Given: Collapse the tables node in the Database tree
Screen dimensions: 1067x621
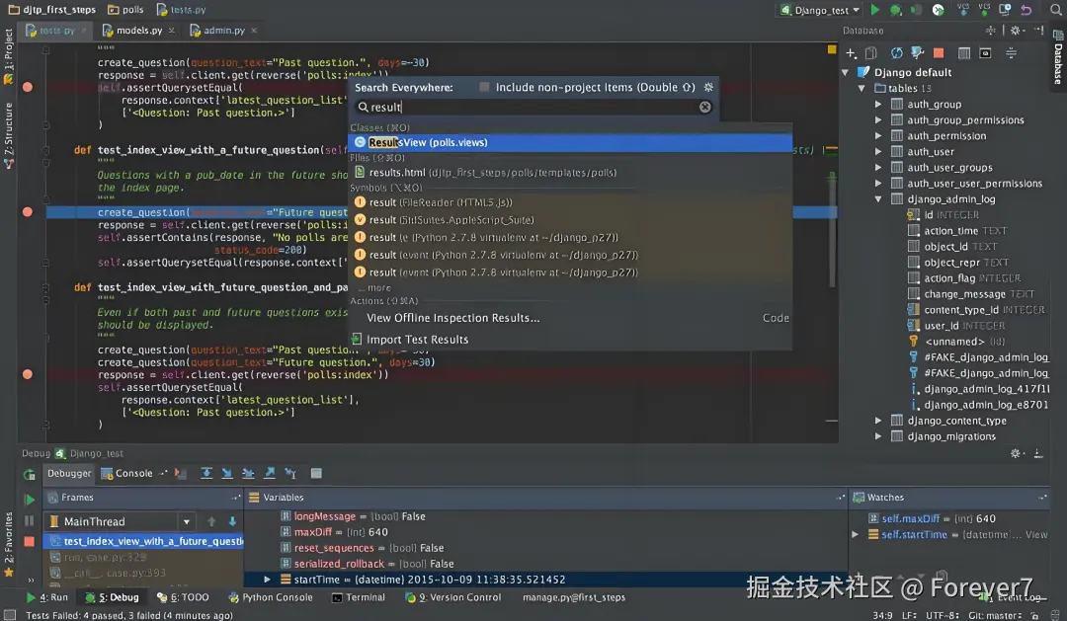Looking at the screenshot, I should 862,89.
